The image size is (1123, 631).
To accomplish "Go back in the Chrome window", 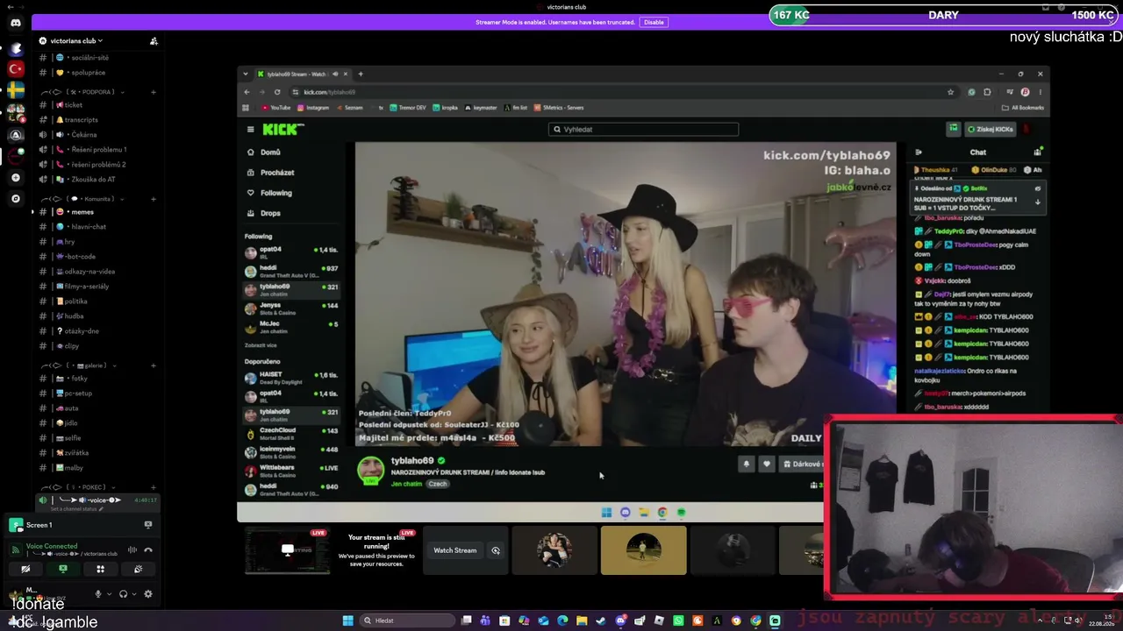I will pos(247,92).
